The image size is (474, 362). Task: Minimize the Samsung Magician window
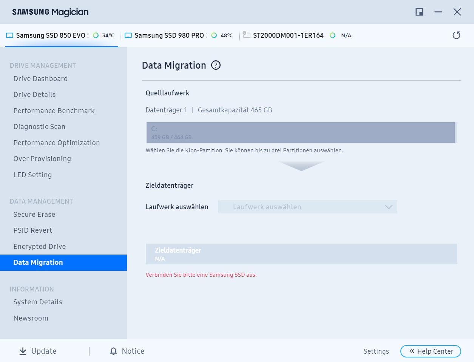[438, 12]
